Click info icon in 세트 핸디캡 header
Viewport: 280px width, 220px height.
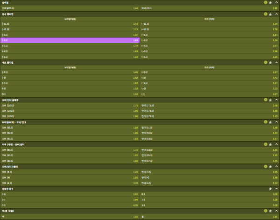tap(266, 62)
